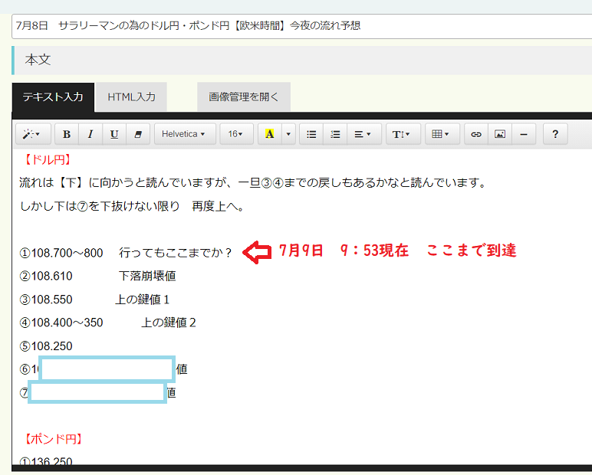Open the insert table dropdown
This screenshot has width=592, height=475.
[x=442, y=134]
